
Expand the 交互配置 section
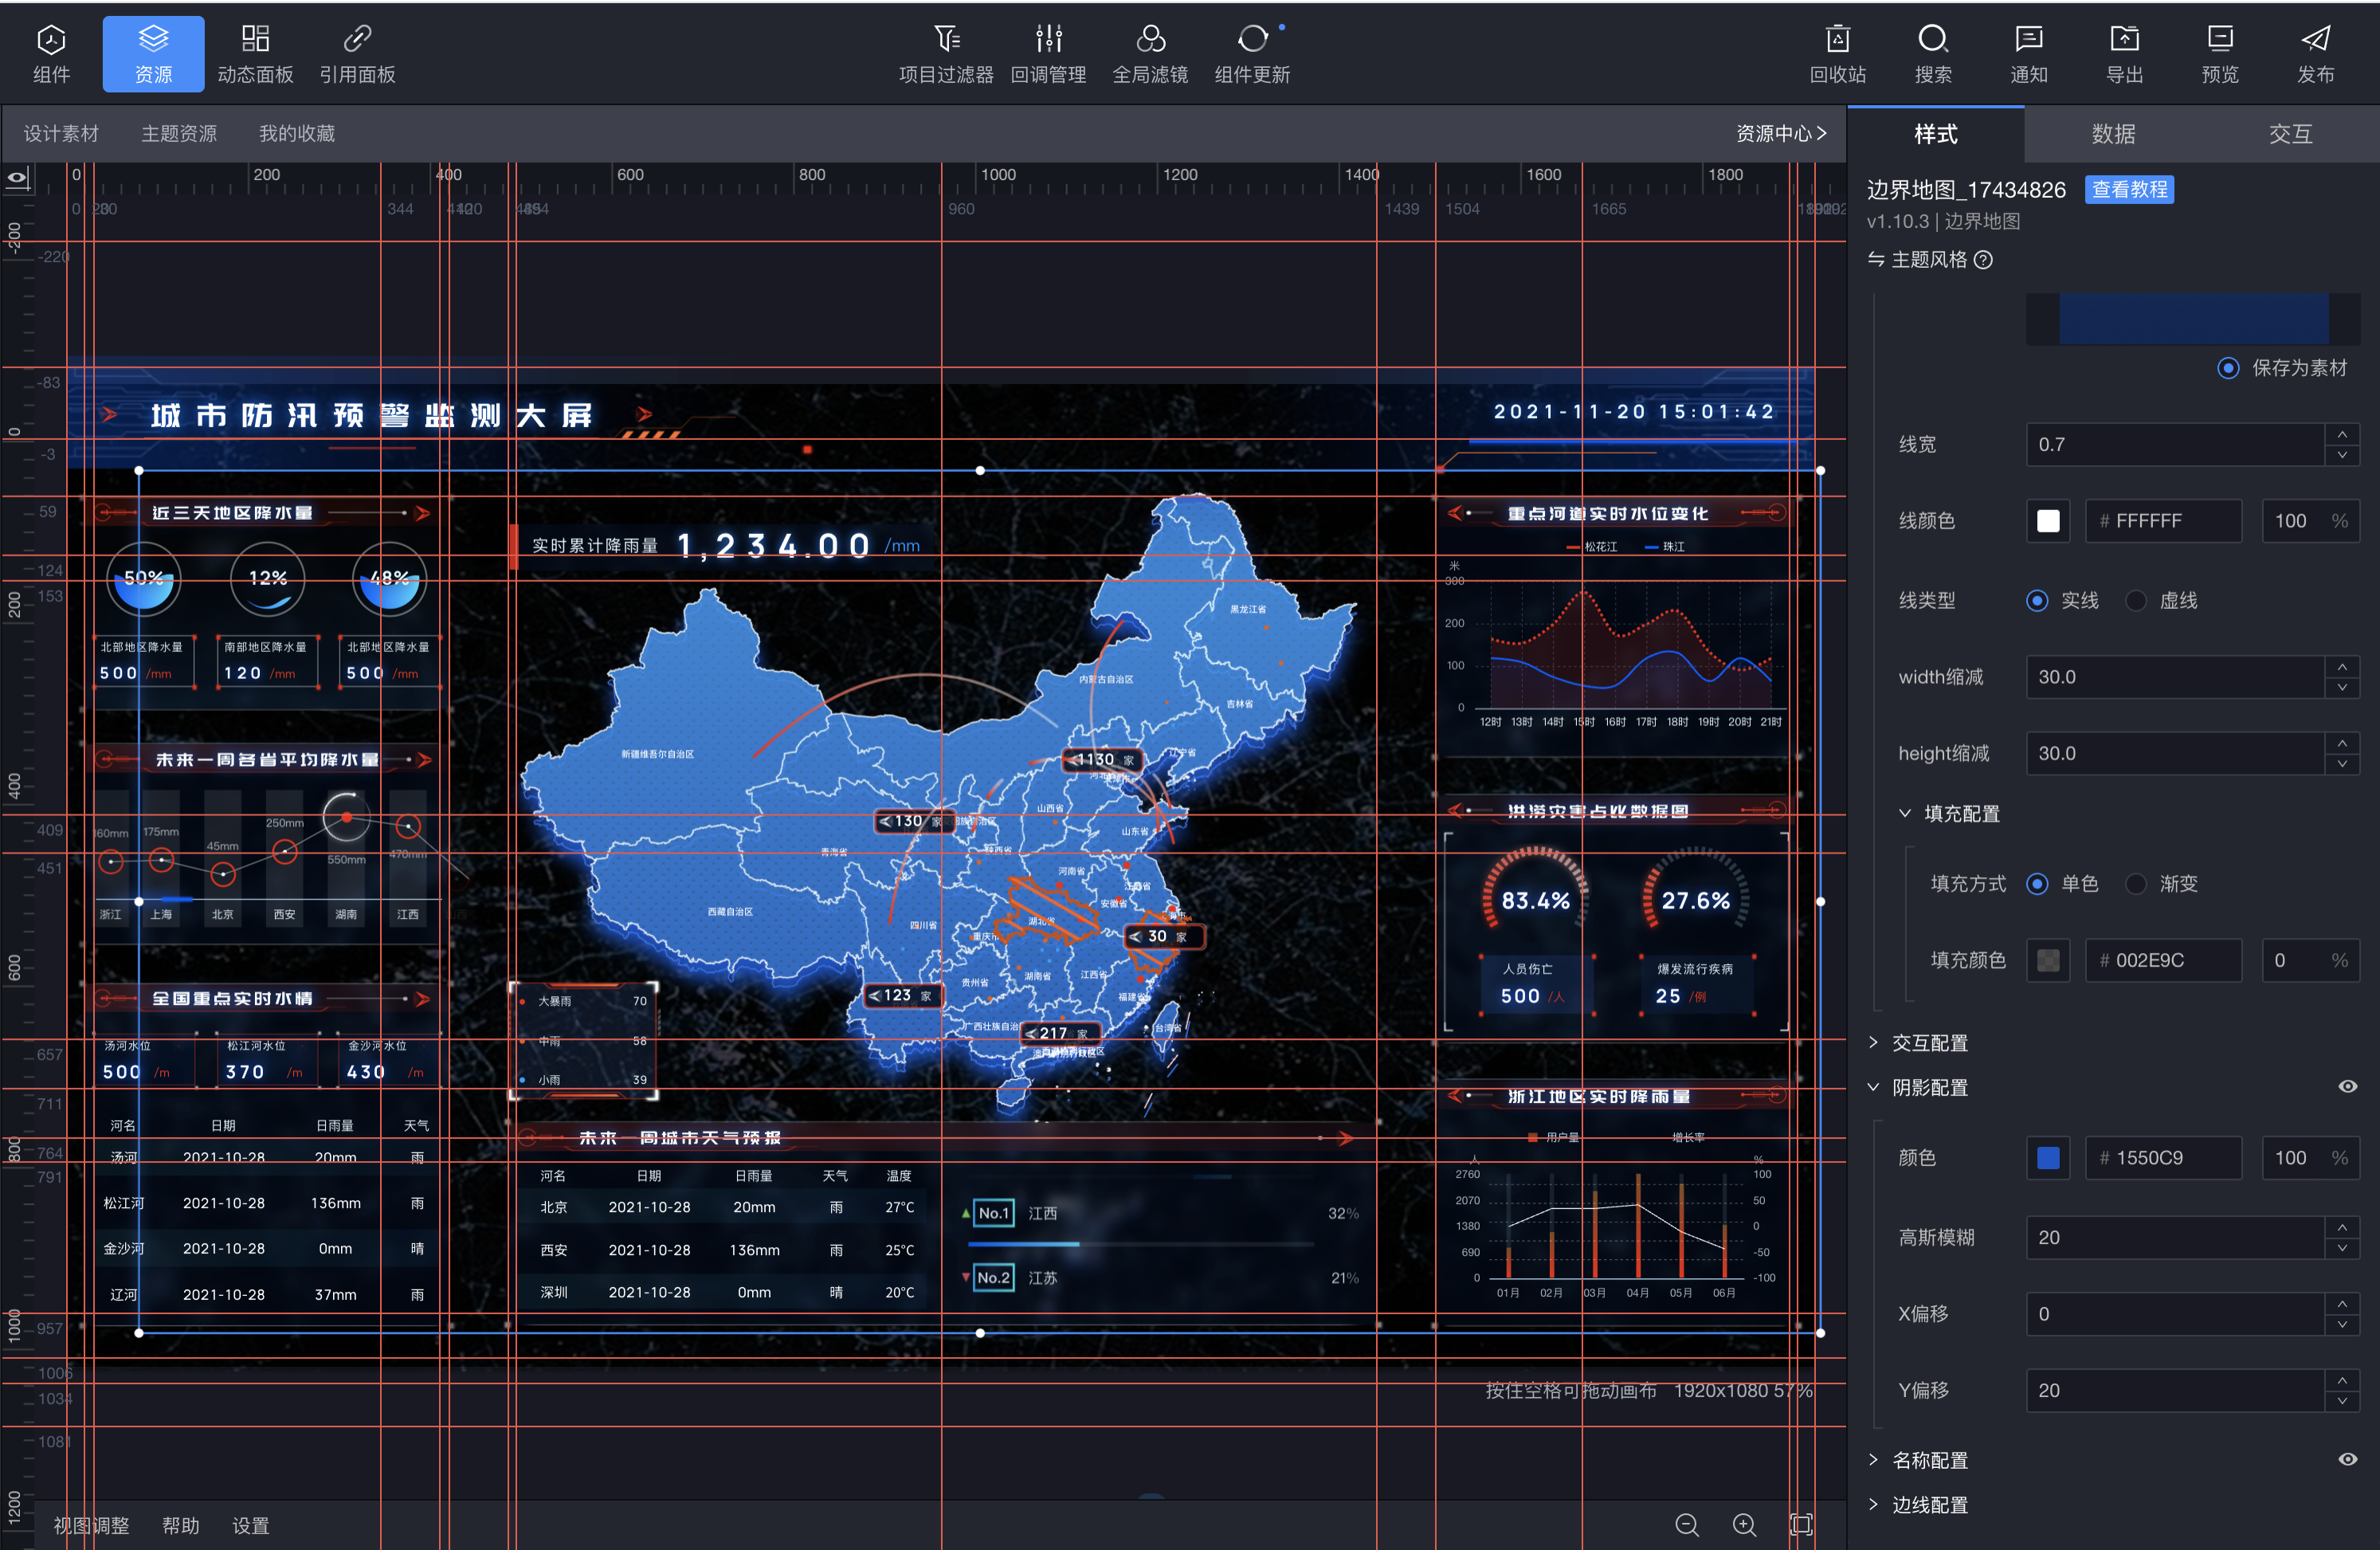pos(1928,1043)
